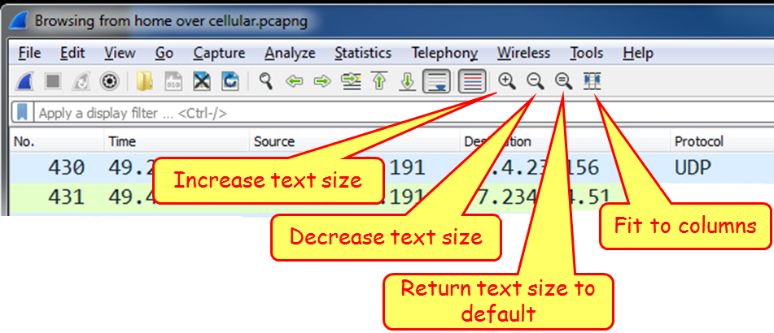This screenshot has width=774, height=333.
Task: Open the Statistics menu
Action: click(363, 53)
